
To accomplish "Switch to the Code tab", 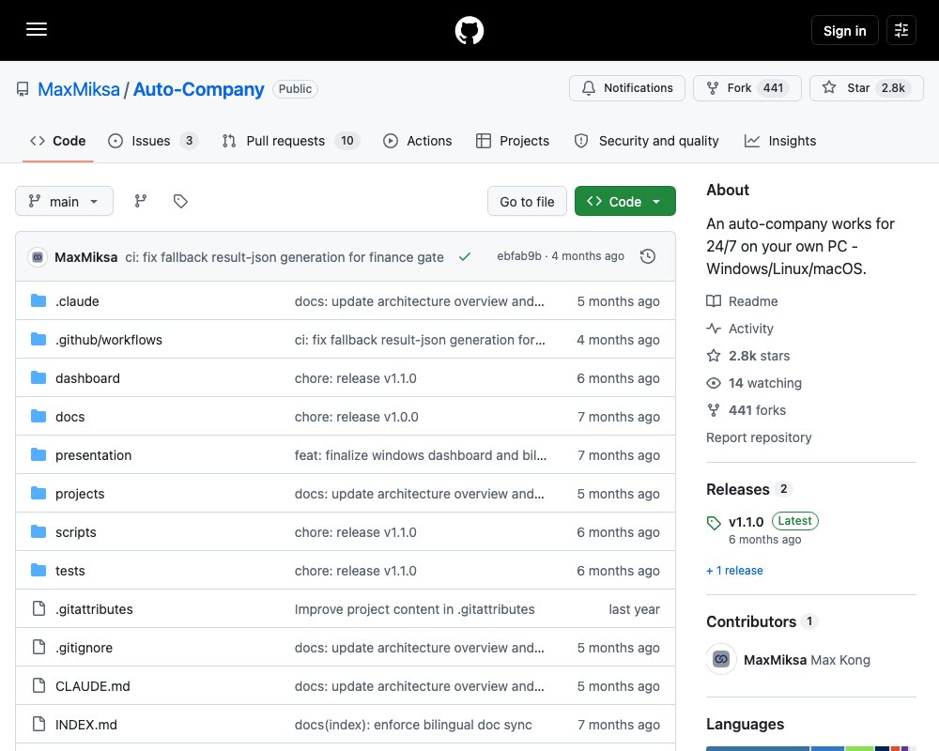I will pyautogui.click(x=58, y=141).
